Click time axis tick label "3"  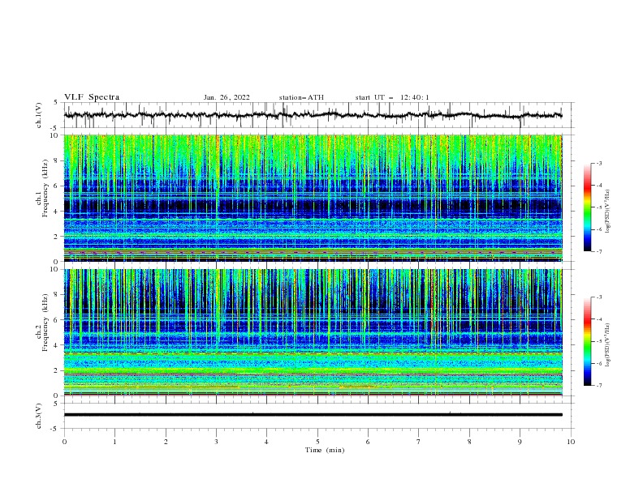pos(216,442)
